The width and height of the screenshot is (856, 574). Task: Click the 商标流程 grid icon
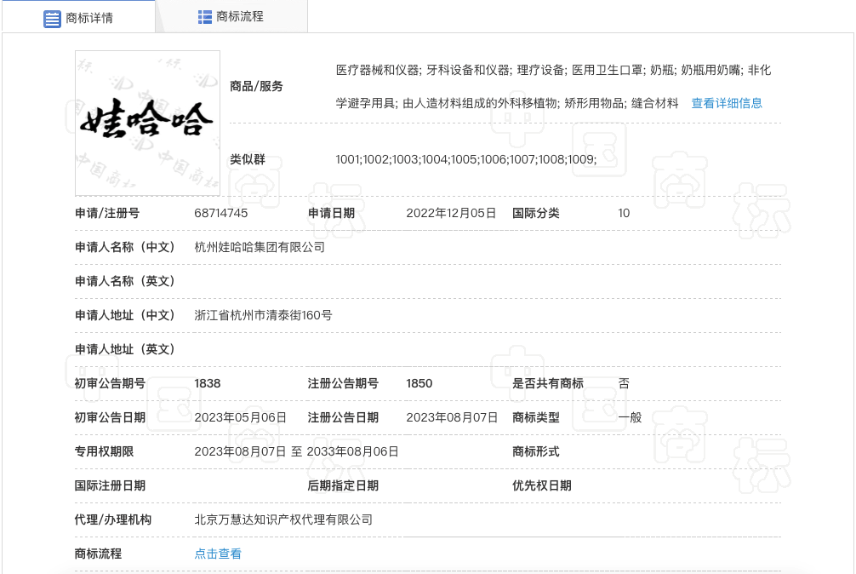(205, 17)
